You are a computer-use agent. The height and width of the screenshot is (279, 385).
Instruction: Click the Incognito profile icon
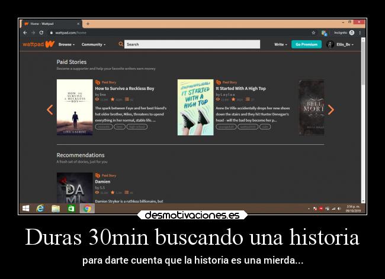[352, 33]
